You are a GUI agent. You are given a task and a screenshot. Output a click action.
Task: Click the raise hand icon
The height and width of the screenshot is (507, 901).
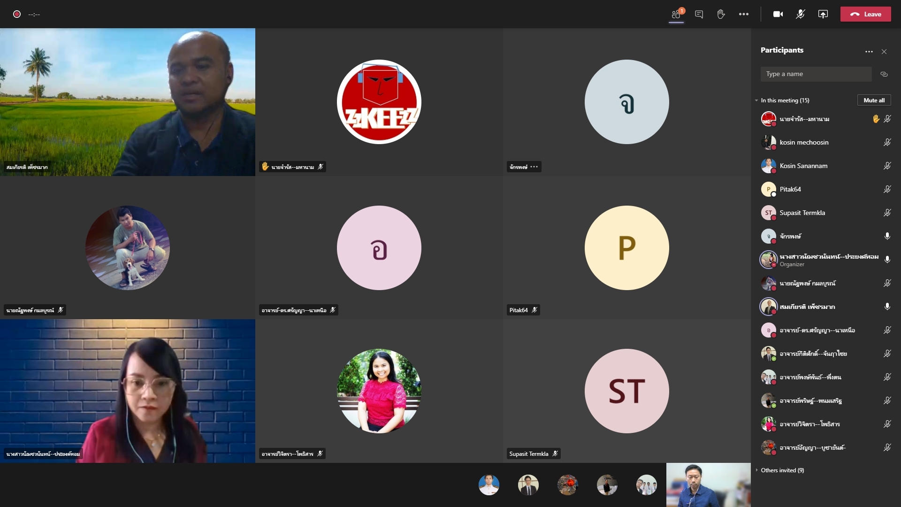721,14
